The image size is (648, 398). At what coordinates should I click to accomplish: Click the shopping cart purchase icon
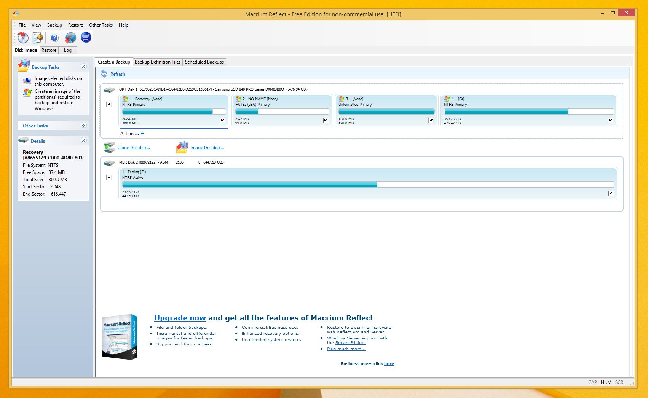tap(86, 37)
